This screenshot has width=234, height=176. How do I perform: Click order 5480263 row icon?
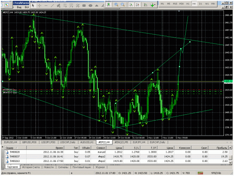pyautogui.click(x=7, y=161)
